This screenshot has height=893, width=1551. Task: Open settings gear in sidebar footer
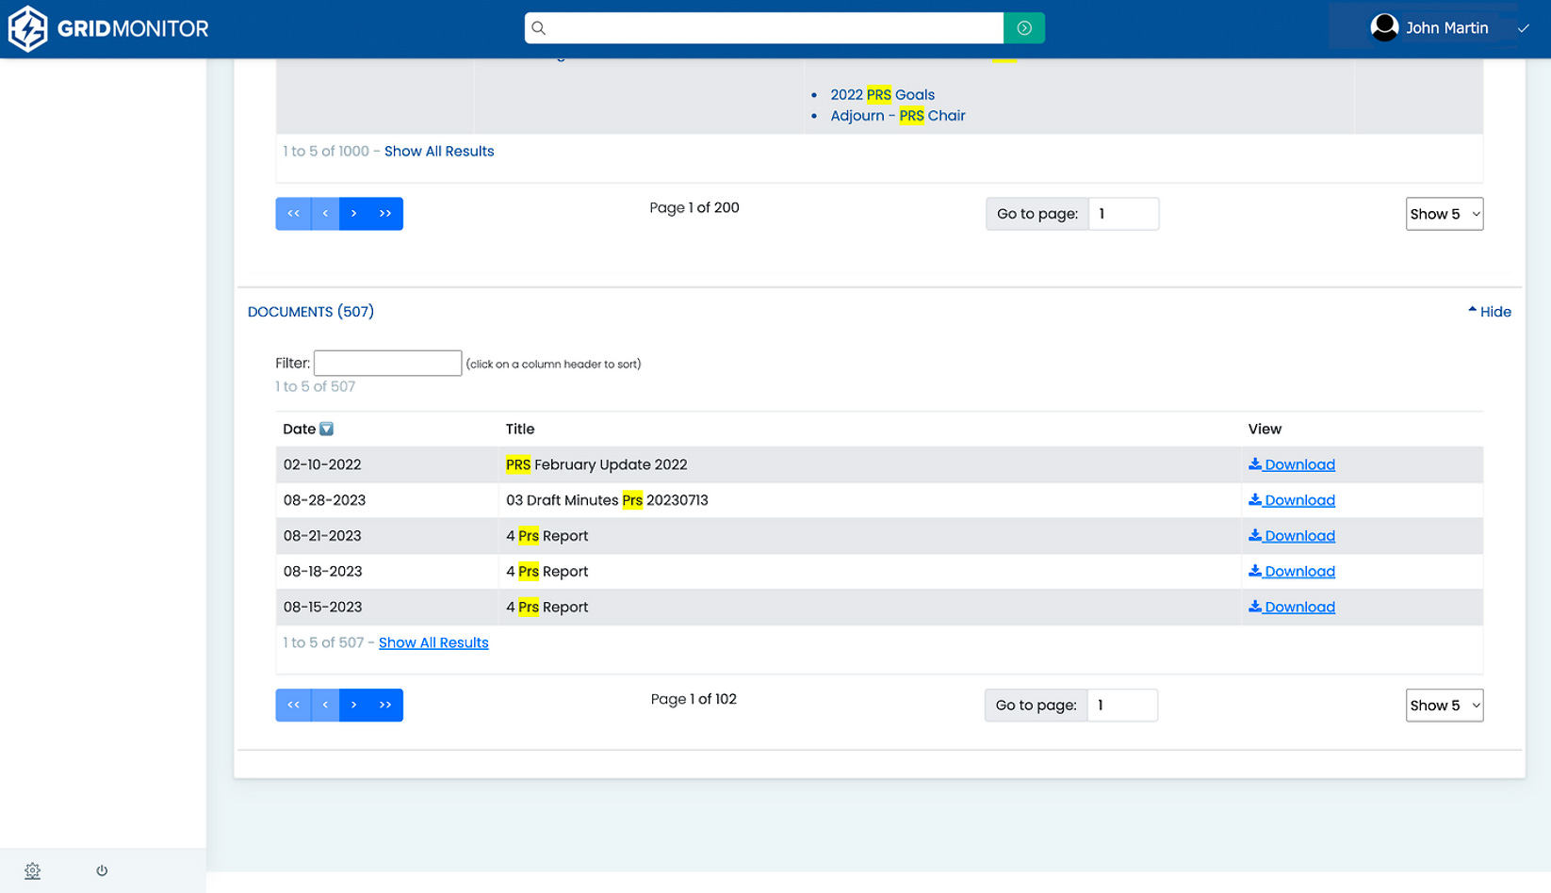[33, 870]
